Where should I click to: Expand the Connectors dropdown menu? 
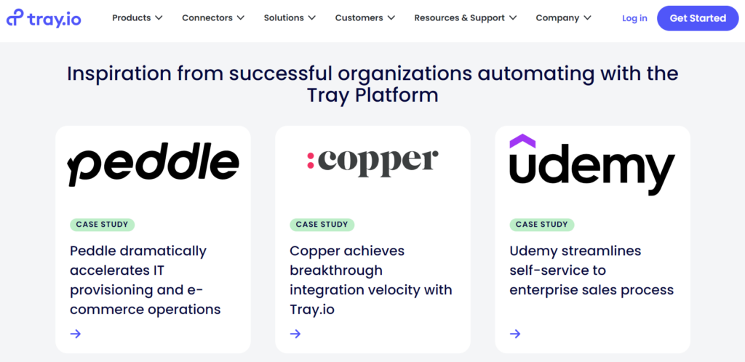[212, 18]
